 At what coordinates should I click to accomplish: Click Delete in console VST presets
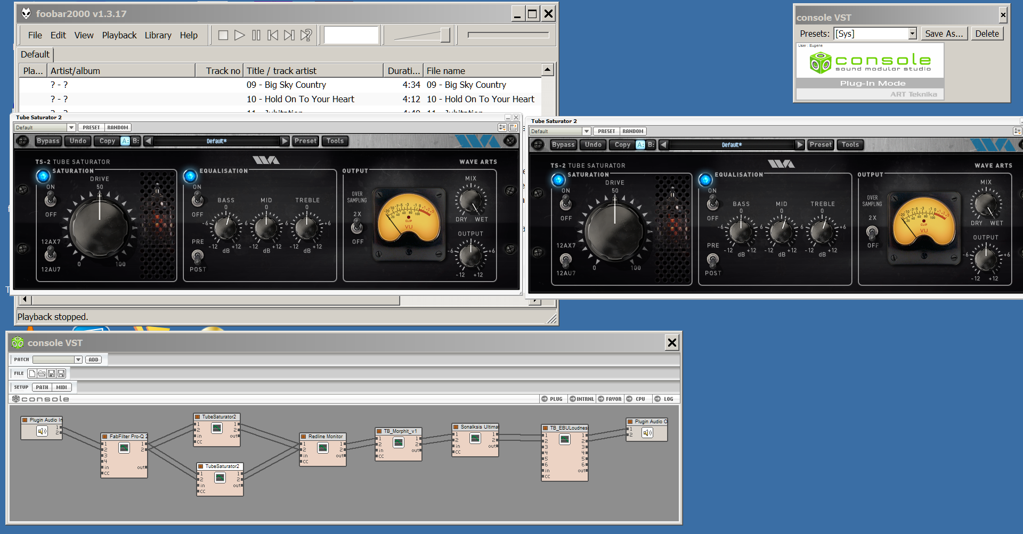tap(987, 34)
